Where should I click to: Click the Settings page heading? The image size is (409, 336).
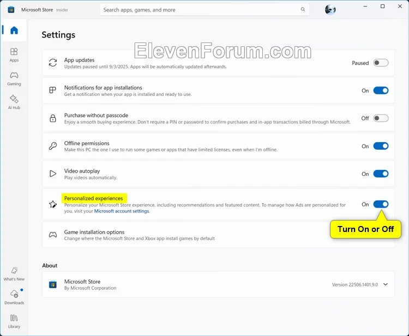point(58,35)
